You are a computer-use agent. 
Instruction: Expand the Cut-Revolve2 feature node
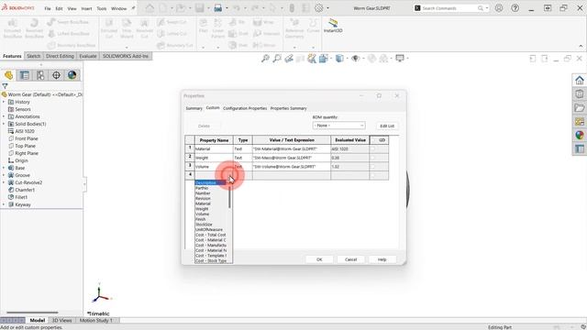click(x=4, y=182)
